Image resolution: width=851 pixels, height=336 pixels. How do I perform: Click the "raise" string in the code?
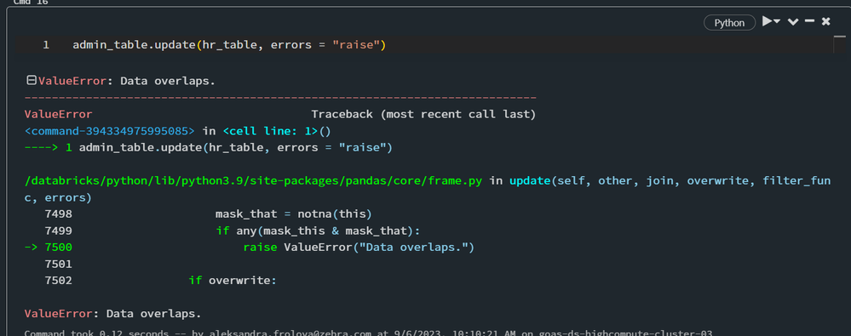point(357,45)
